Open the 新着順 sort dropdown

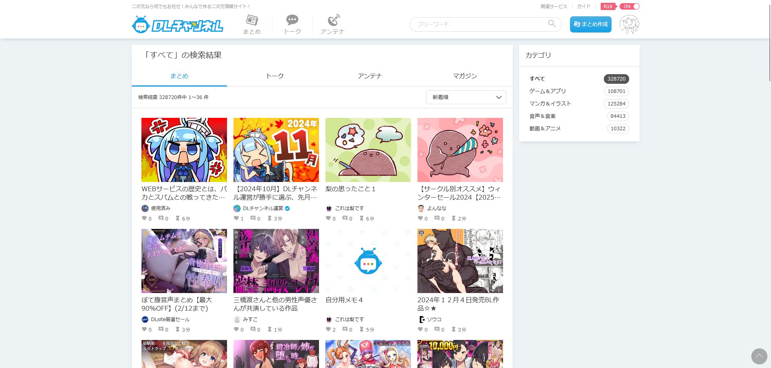point(466,97)
